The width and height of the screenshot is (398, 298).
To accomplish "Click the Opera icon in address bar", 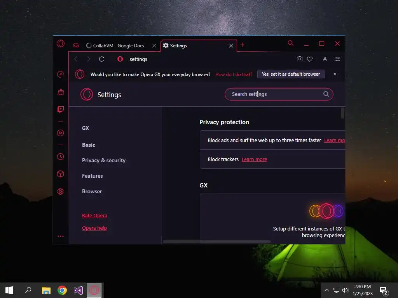I will [120, 59].
